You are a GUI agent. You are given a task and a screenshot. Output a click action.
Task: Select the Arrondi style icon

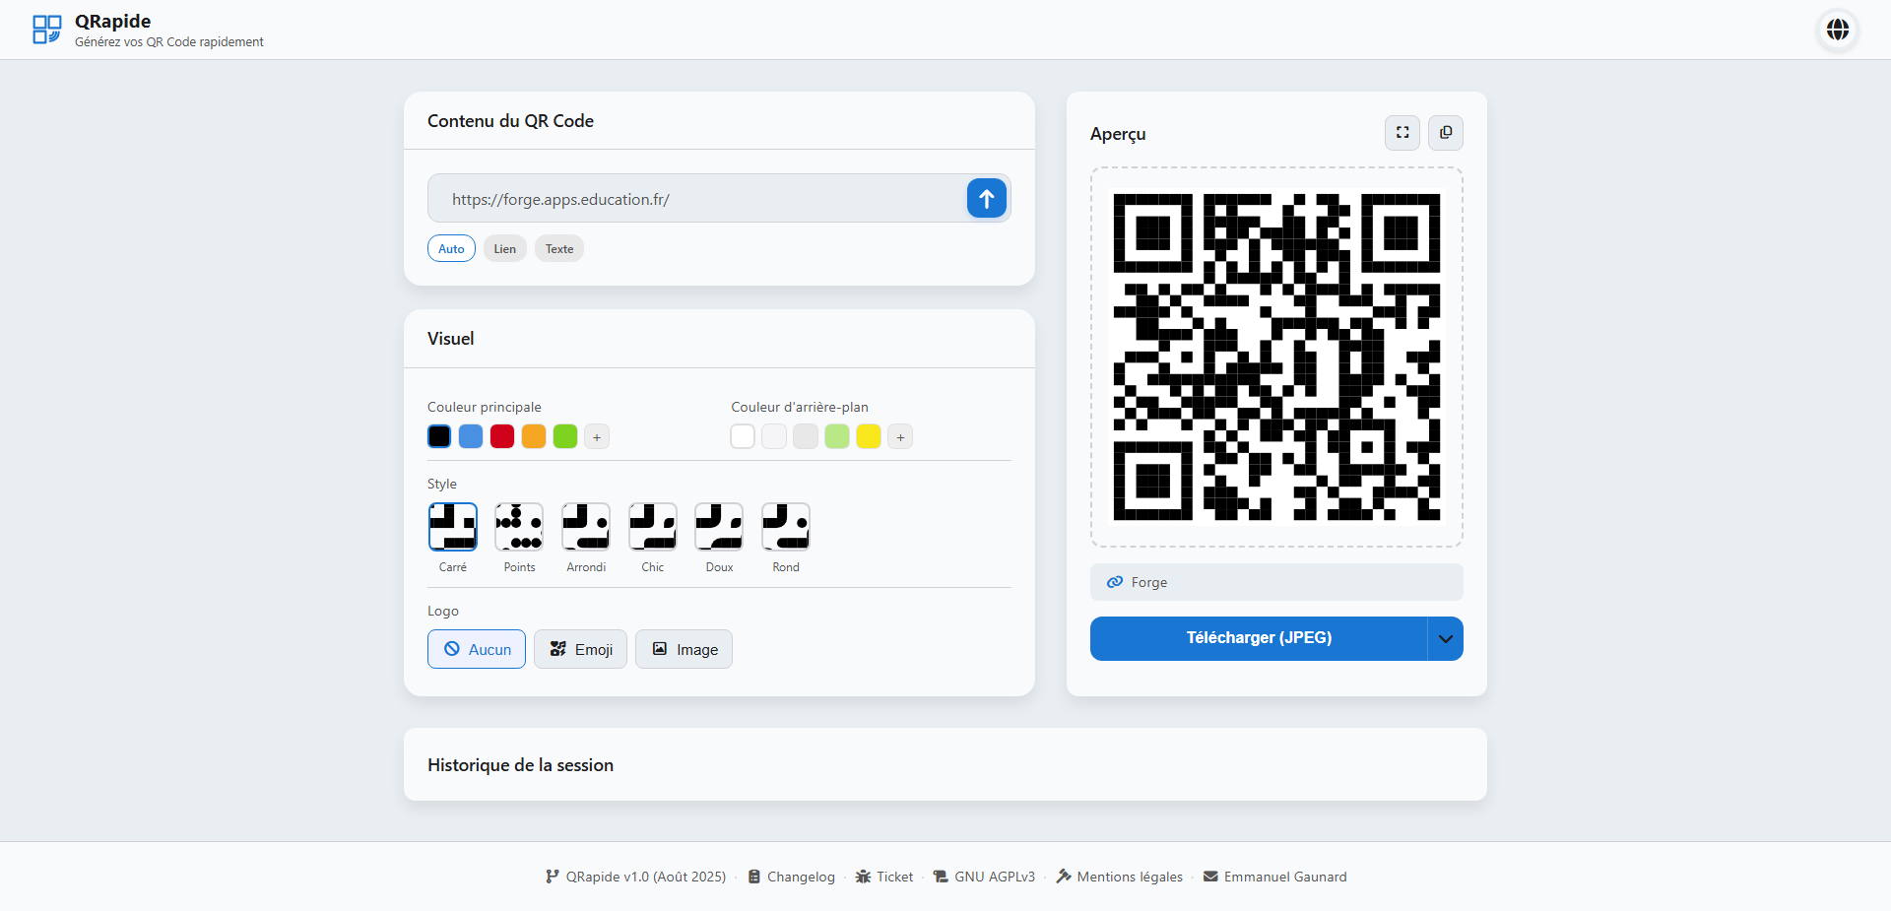[586, 527]
